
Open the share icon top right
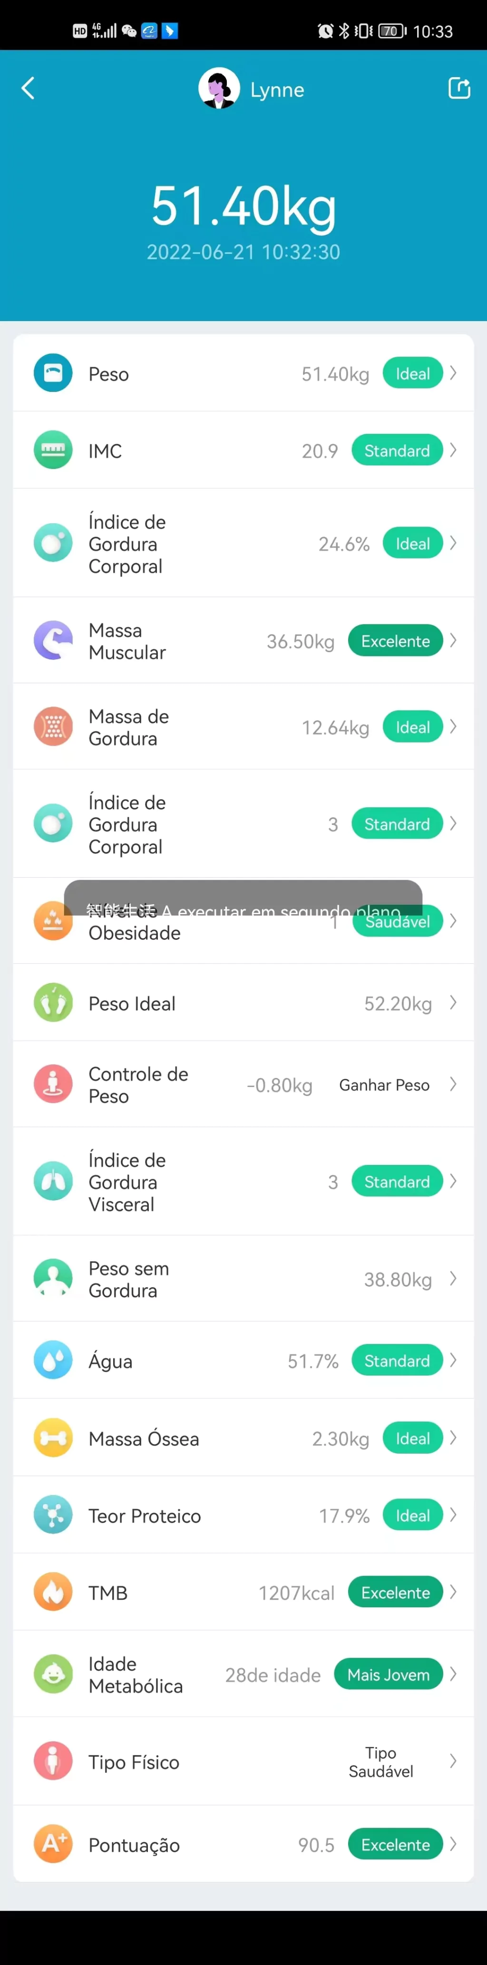click(x=459, y=88)
